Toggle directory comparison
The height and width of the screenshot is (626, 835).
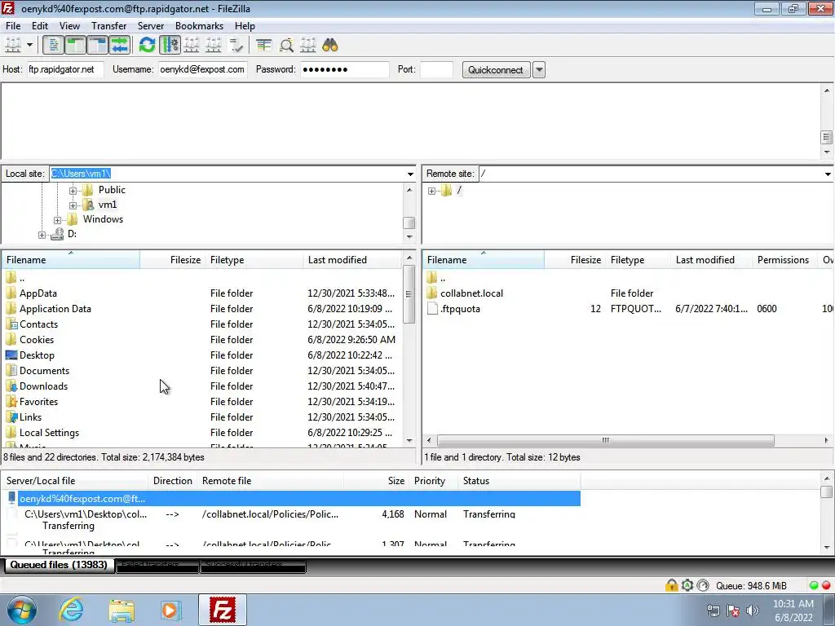pos(286,46)
